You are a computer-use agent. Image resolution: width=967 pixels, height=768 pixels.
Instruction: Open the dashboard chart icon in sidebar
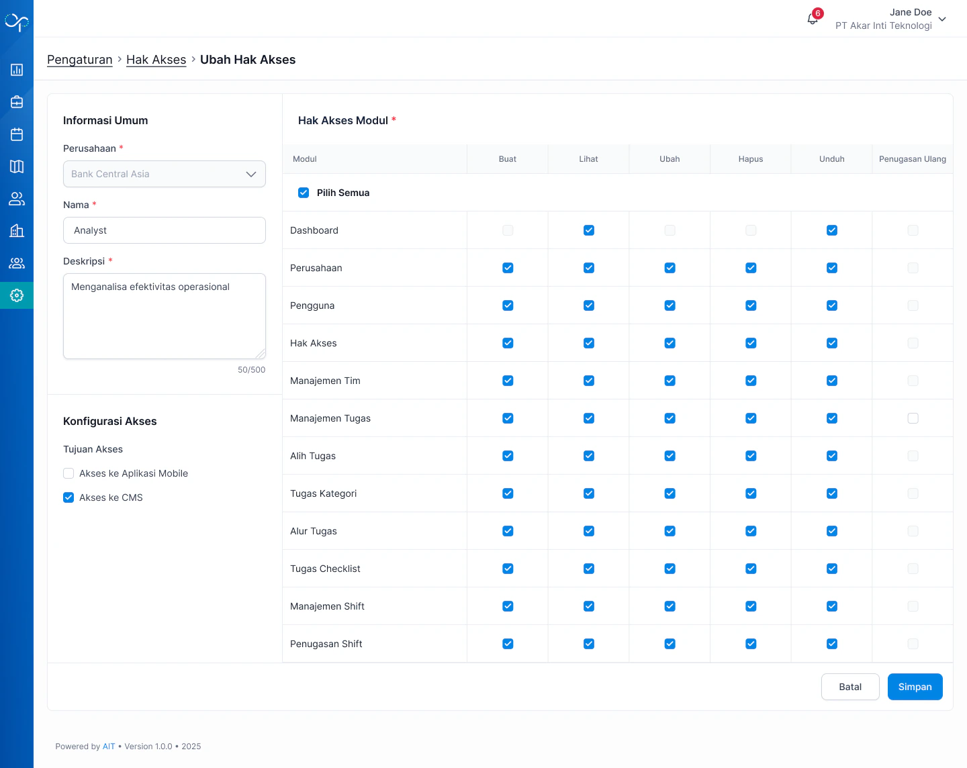click(17, 70)
